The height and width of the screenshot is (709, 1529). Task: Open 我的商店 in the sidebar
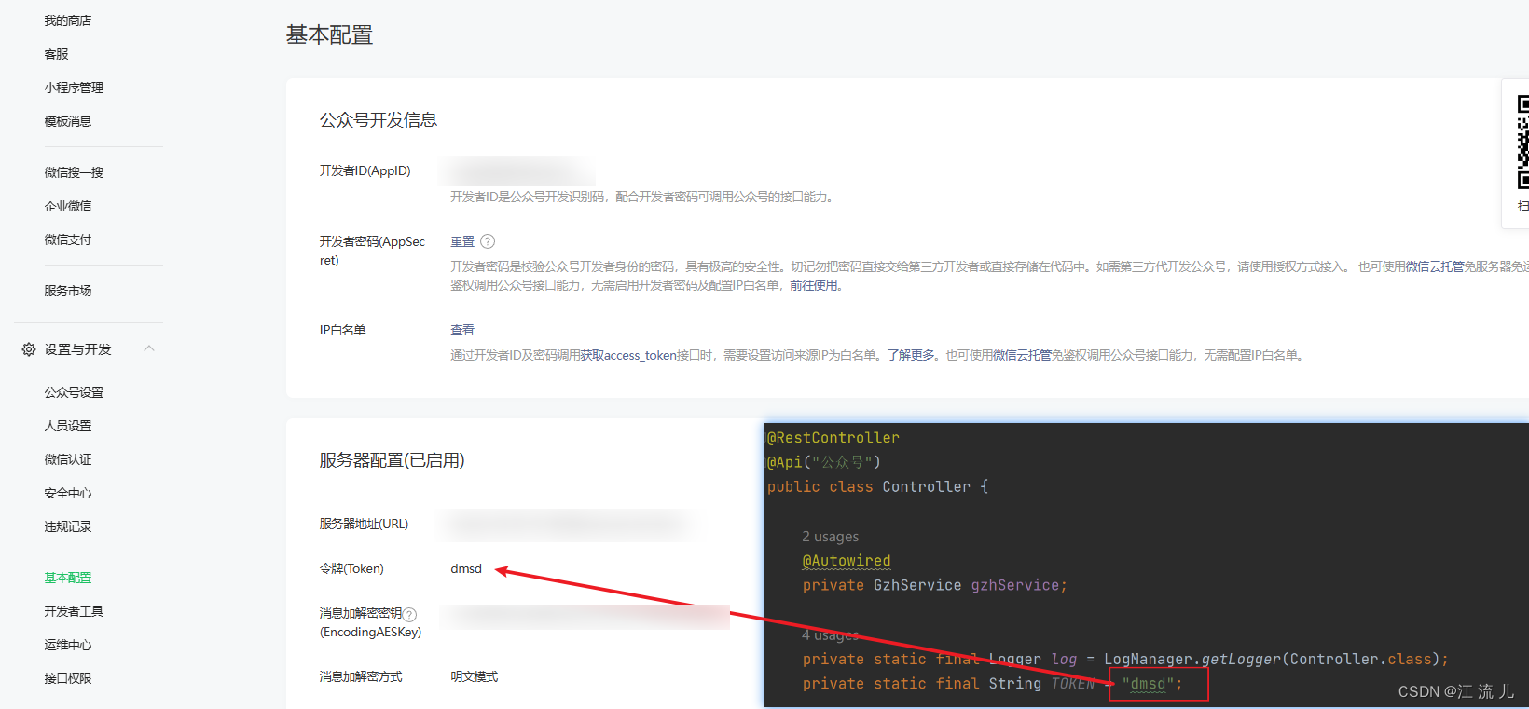(68, 20)
